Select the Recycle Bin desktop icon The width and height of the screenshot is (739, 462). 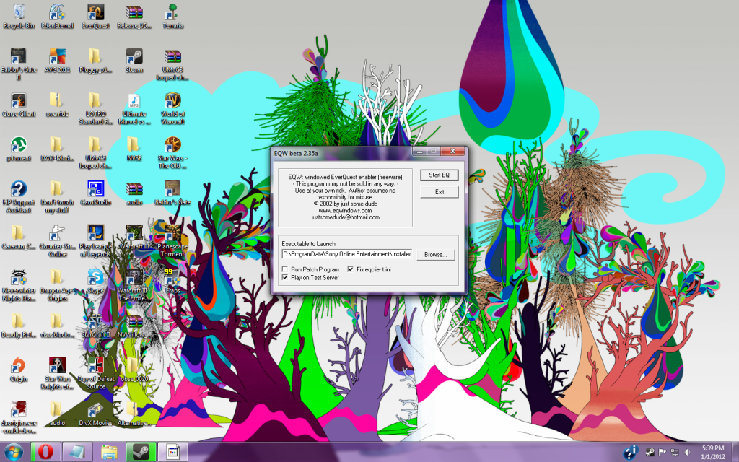[19, 17]
